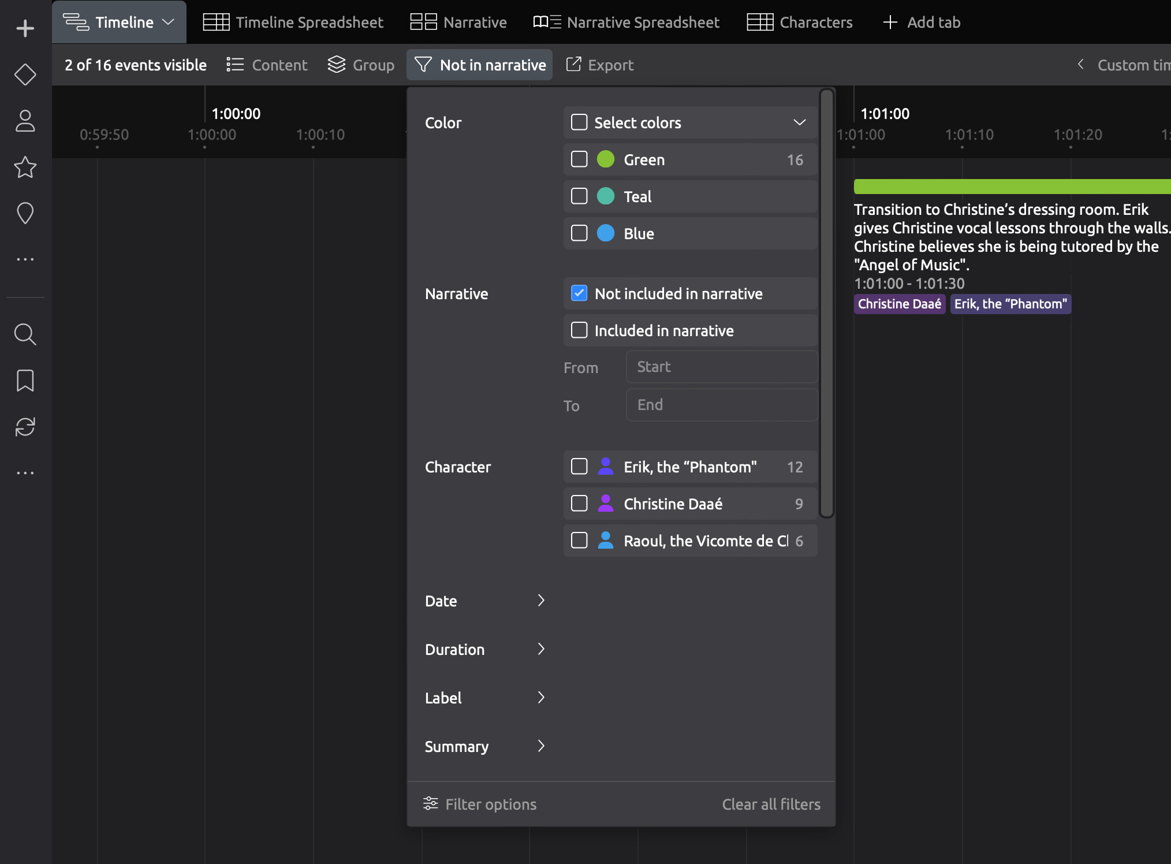Click the star icon in sidebar
This screenshot has height=864, width=1171.
pyautogui.click(x=25, y=167)
